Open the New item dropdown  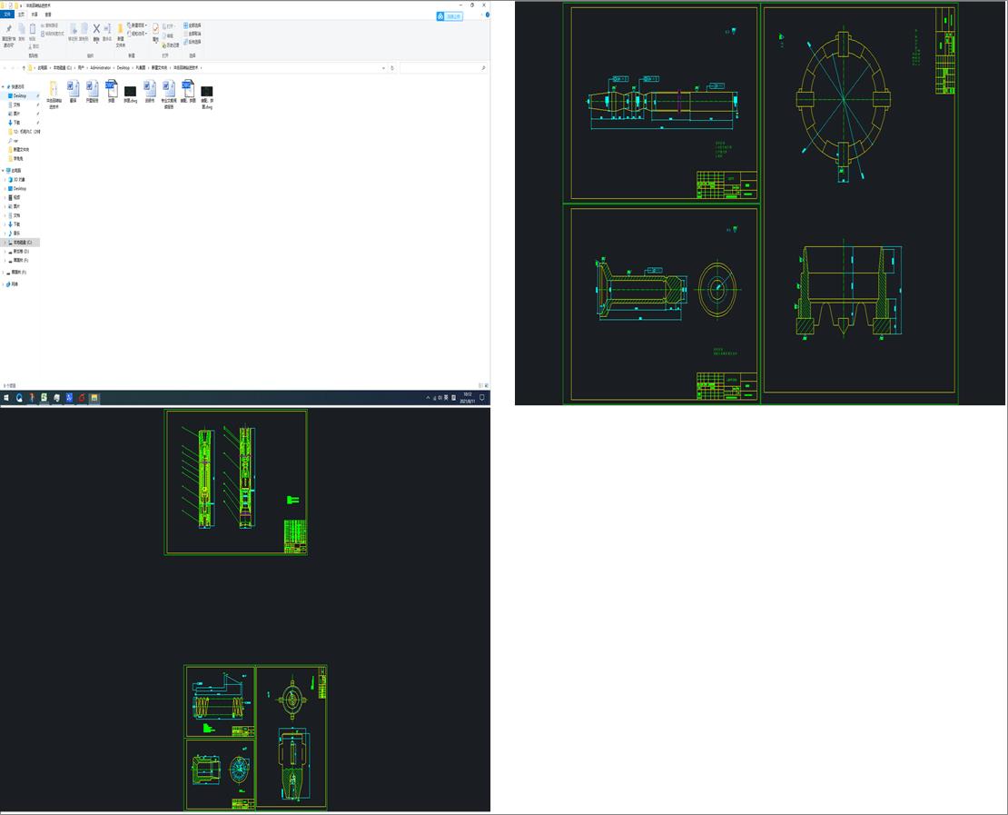click(137, 25)
